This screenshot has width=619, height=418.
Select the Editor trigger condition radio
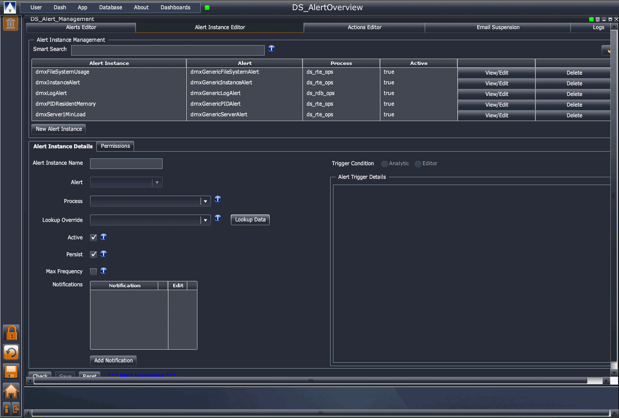418,164
